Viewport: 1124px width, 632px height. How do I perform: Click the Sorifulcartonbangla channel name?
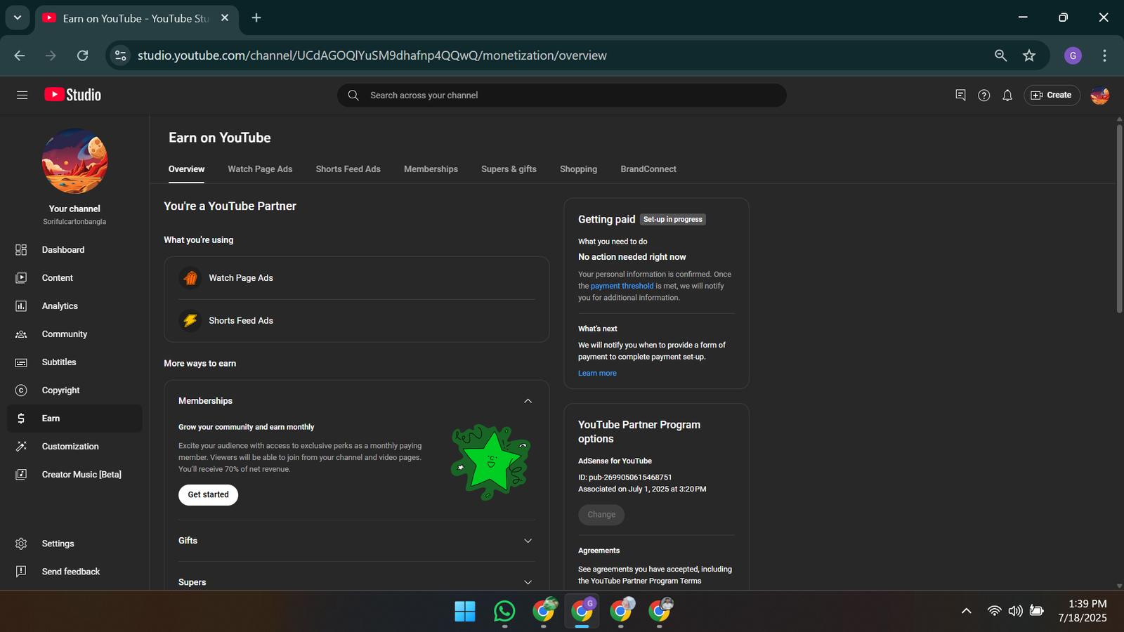[74, 222]
